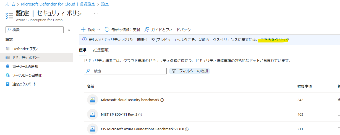The height and width of the screenshot is (135, 340).
Task: Open CIS Microsoft Azure Foundations Benchmark v2.0.0
Action: click(143, 129)
